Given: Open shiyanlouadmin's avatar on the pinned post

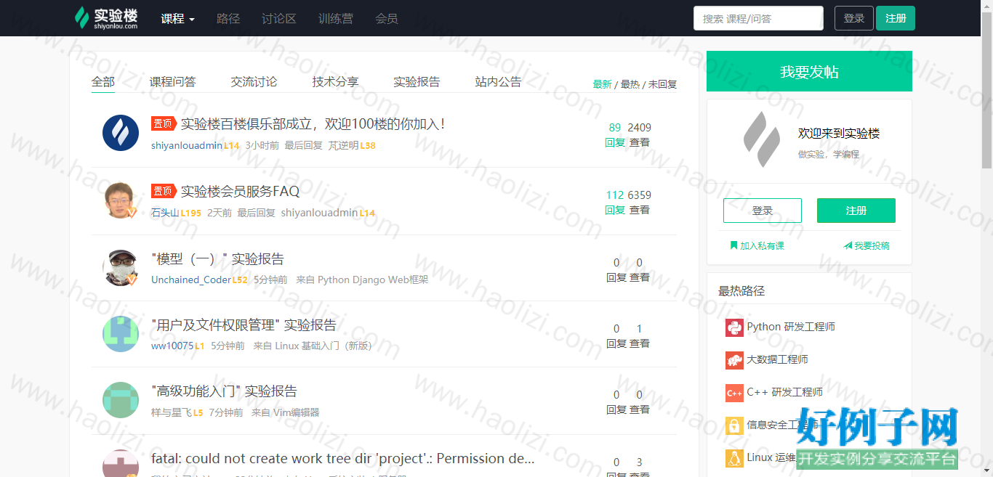Looking at the screenshot, I should click(121, 133).
